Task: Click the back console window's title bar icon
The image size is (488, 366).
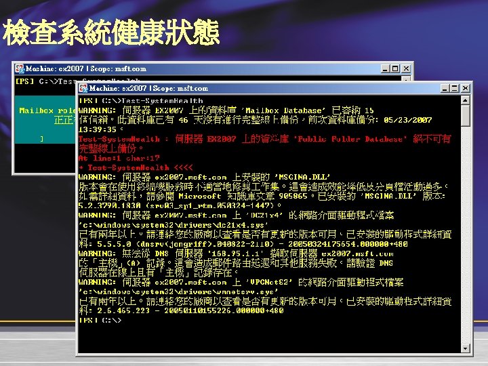Action: tap(20, 68)
